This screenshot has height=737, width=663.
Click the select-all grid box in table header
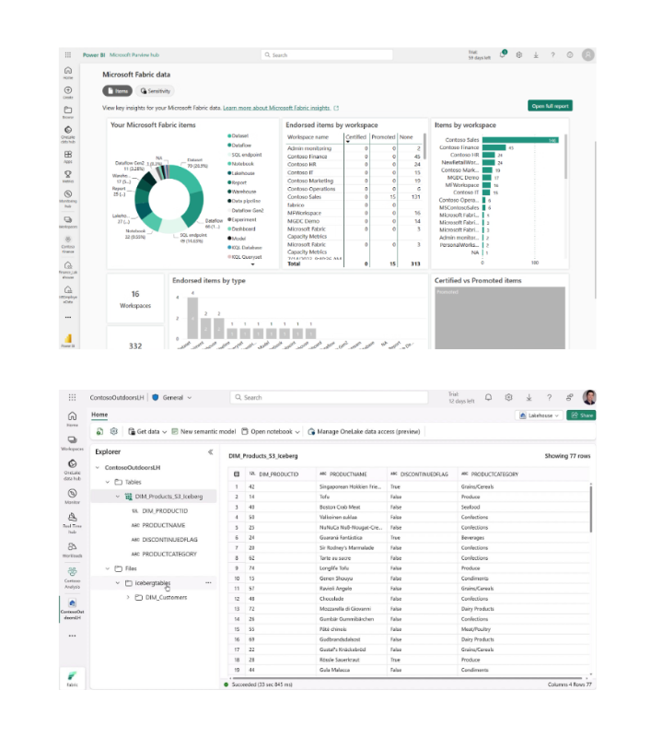click(x=236, y=474)
